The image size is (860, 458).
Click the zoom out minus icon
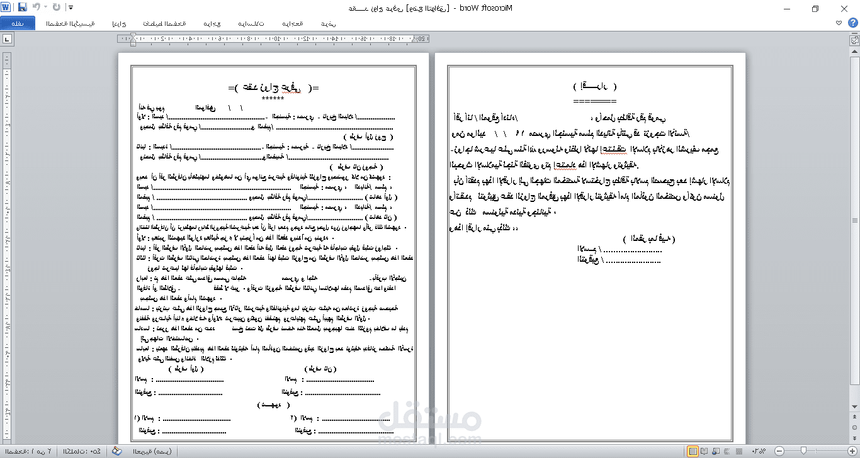point(779,451)
